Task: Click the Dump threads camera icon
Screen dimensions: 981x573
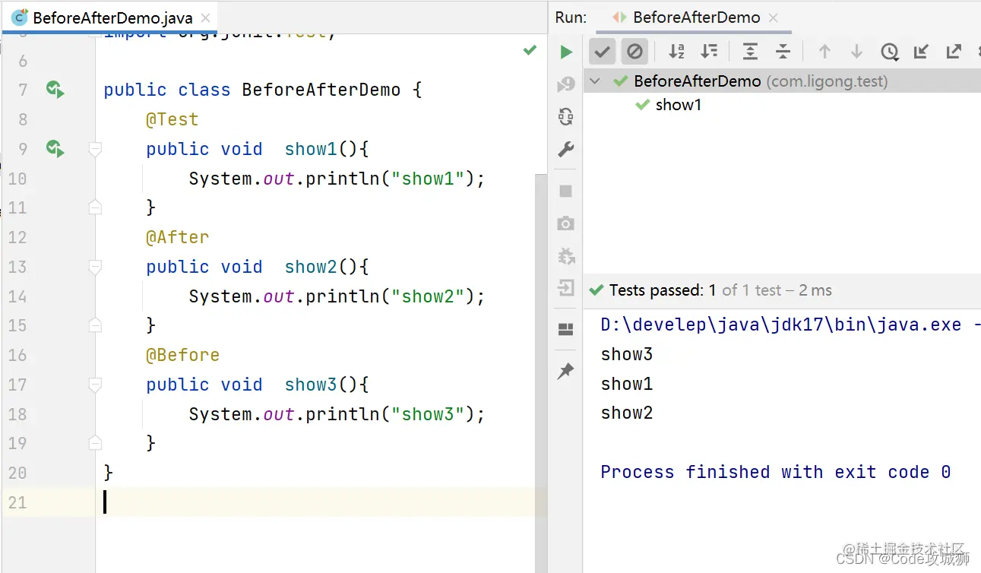Action: (566, 223)
